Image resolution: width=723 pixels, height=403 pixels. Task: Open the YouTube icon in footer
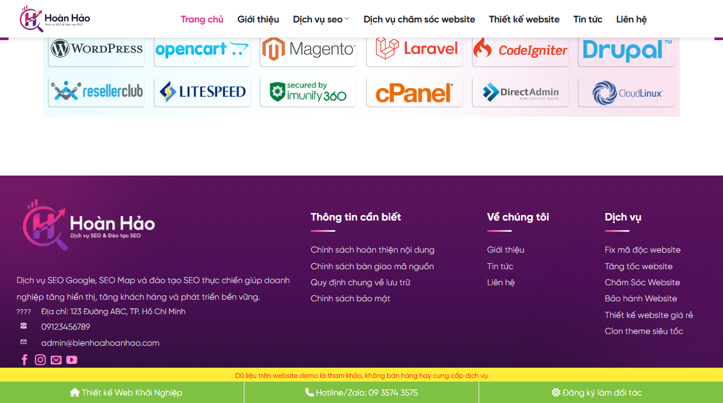(x=72, y=360)
